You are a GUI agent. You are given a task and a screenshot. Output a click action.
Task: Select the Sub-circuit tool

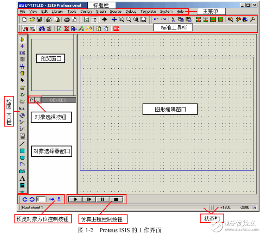pos(22,73)
